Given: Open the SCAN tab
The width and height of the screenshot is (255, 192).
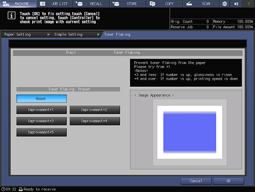Looking at the screenshot, I should [201, 3].
